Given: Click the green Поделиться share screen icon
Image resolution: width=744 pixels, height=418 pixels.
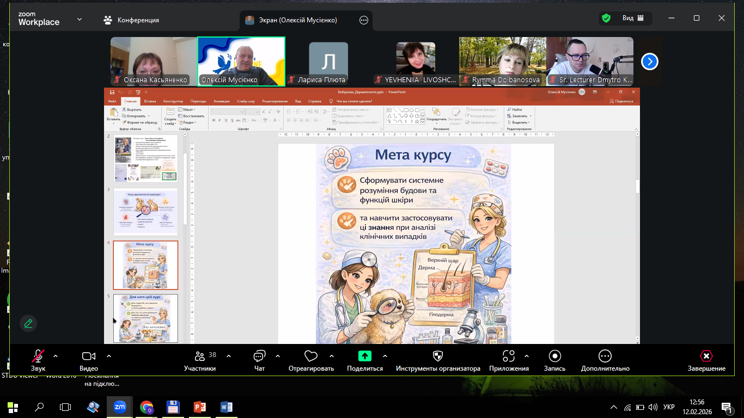Looking at the screenshot, I should point(364,356).
